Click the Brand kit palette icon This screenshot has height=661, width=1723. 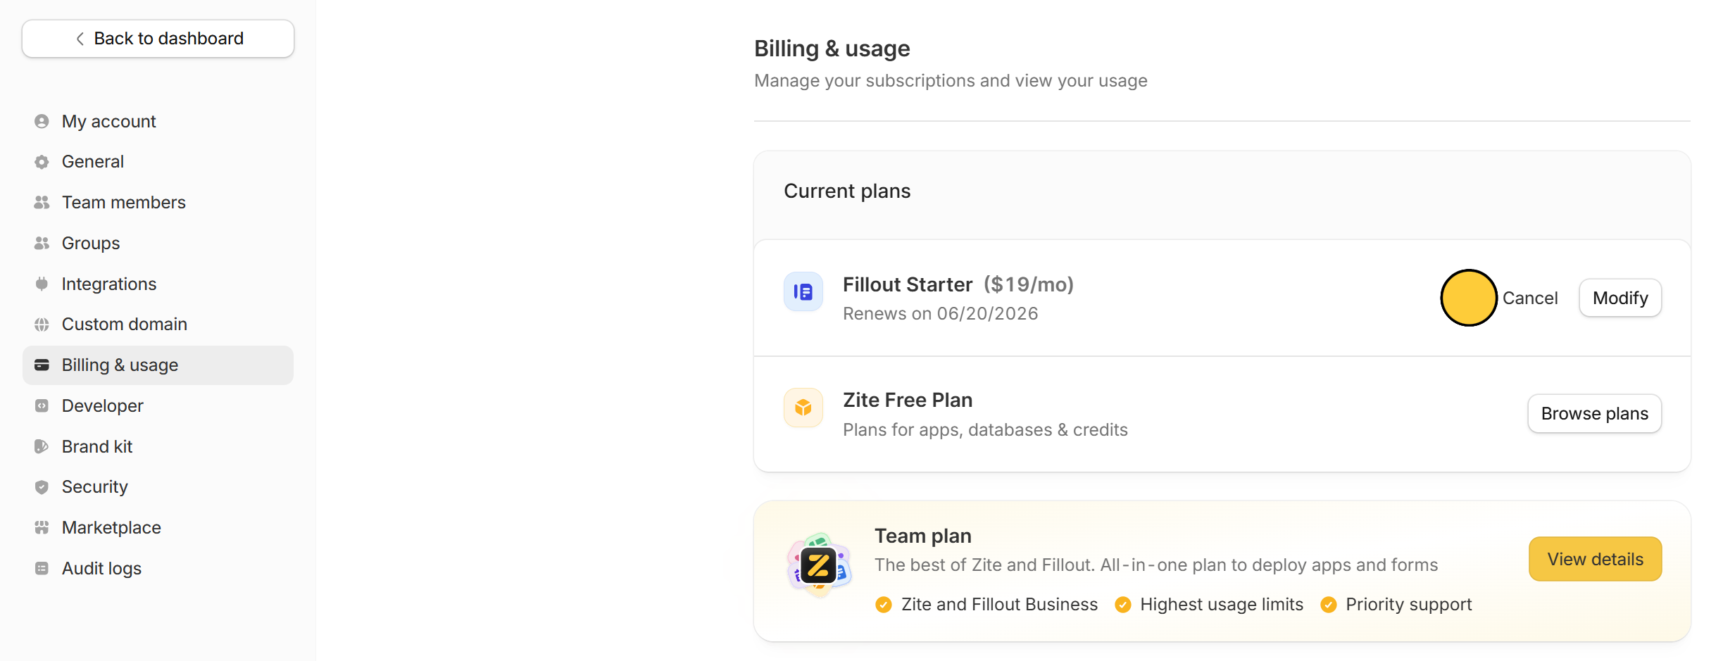click(42, 446)
